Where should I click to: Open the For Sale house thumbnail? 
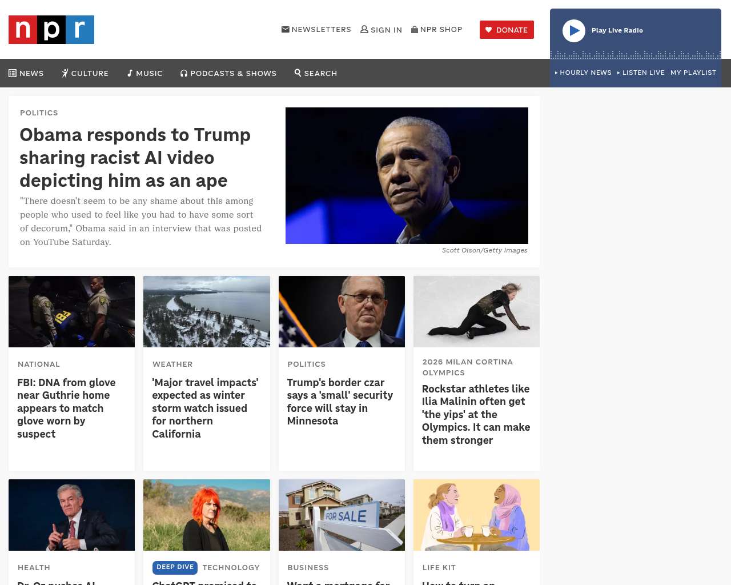[342, 515]
